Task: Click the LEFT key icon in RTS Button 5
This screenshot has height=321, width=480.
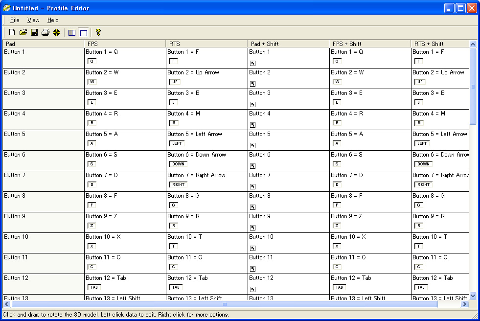Action: (x=177, y=143)
